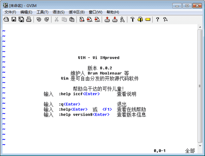Viewport: 205px width, 156px height.
Task: Paste from clipboard toolbar icon
Action: [x=72, y=20]
